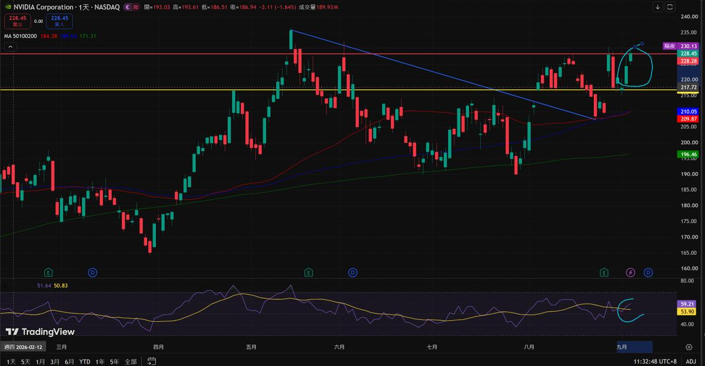Click the purple 59.21 RSI value label
The image size is (705, 366).
687,304
